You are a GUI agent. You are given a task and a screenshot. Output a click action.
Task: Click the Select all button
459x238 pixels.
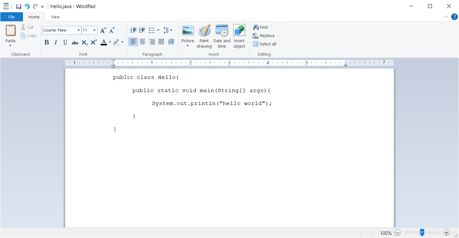click(265, 44)
